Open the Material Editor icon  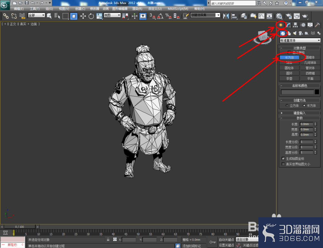coord(279,16)
